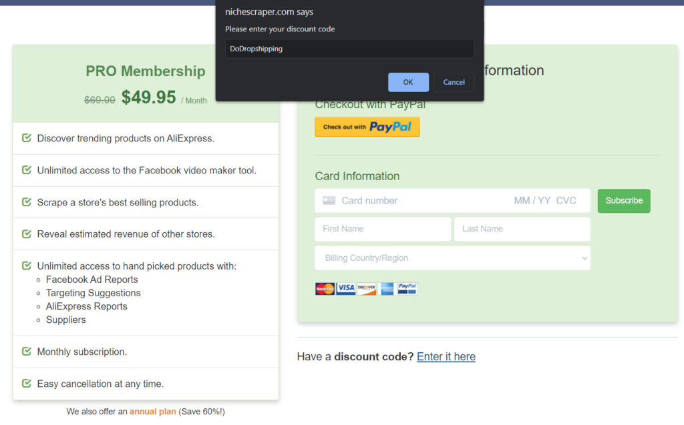Click the Card Information heading
This screenshot has height=425, width=684.
point(357,176)
